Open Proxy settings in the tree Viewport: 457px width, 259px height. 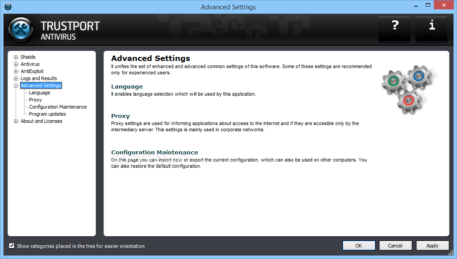(35, 100)
